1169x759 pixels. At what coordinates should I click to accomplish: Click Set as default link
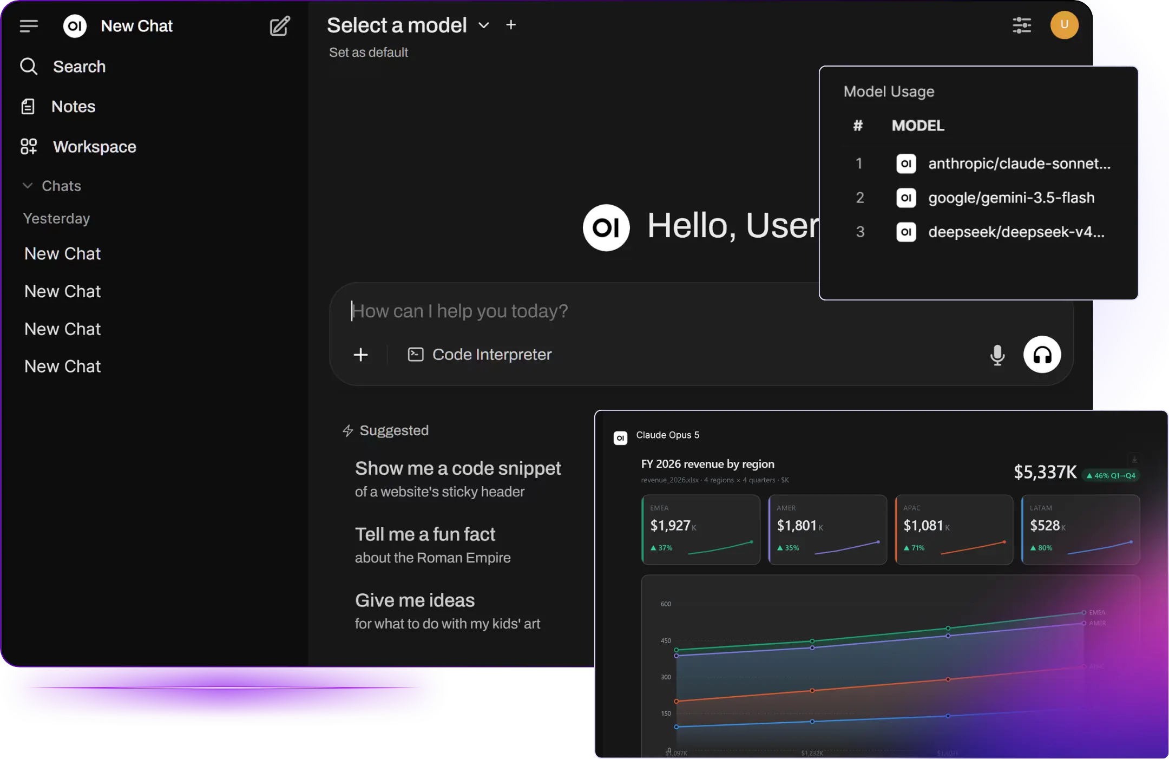point(369,53)
